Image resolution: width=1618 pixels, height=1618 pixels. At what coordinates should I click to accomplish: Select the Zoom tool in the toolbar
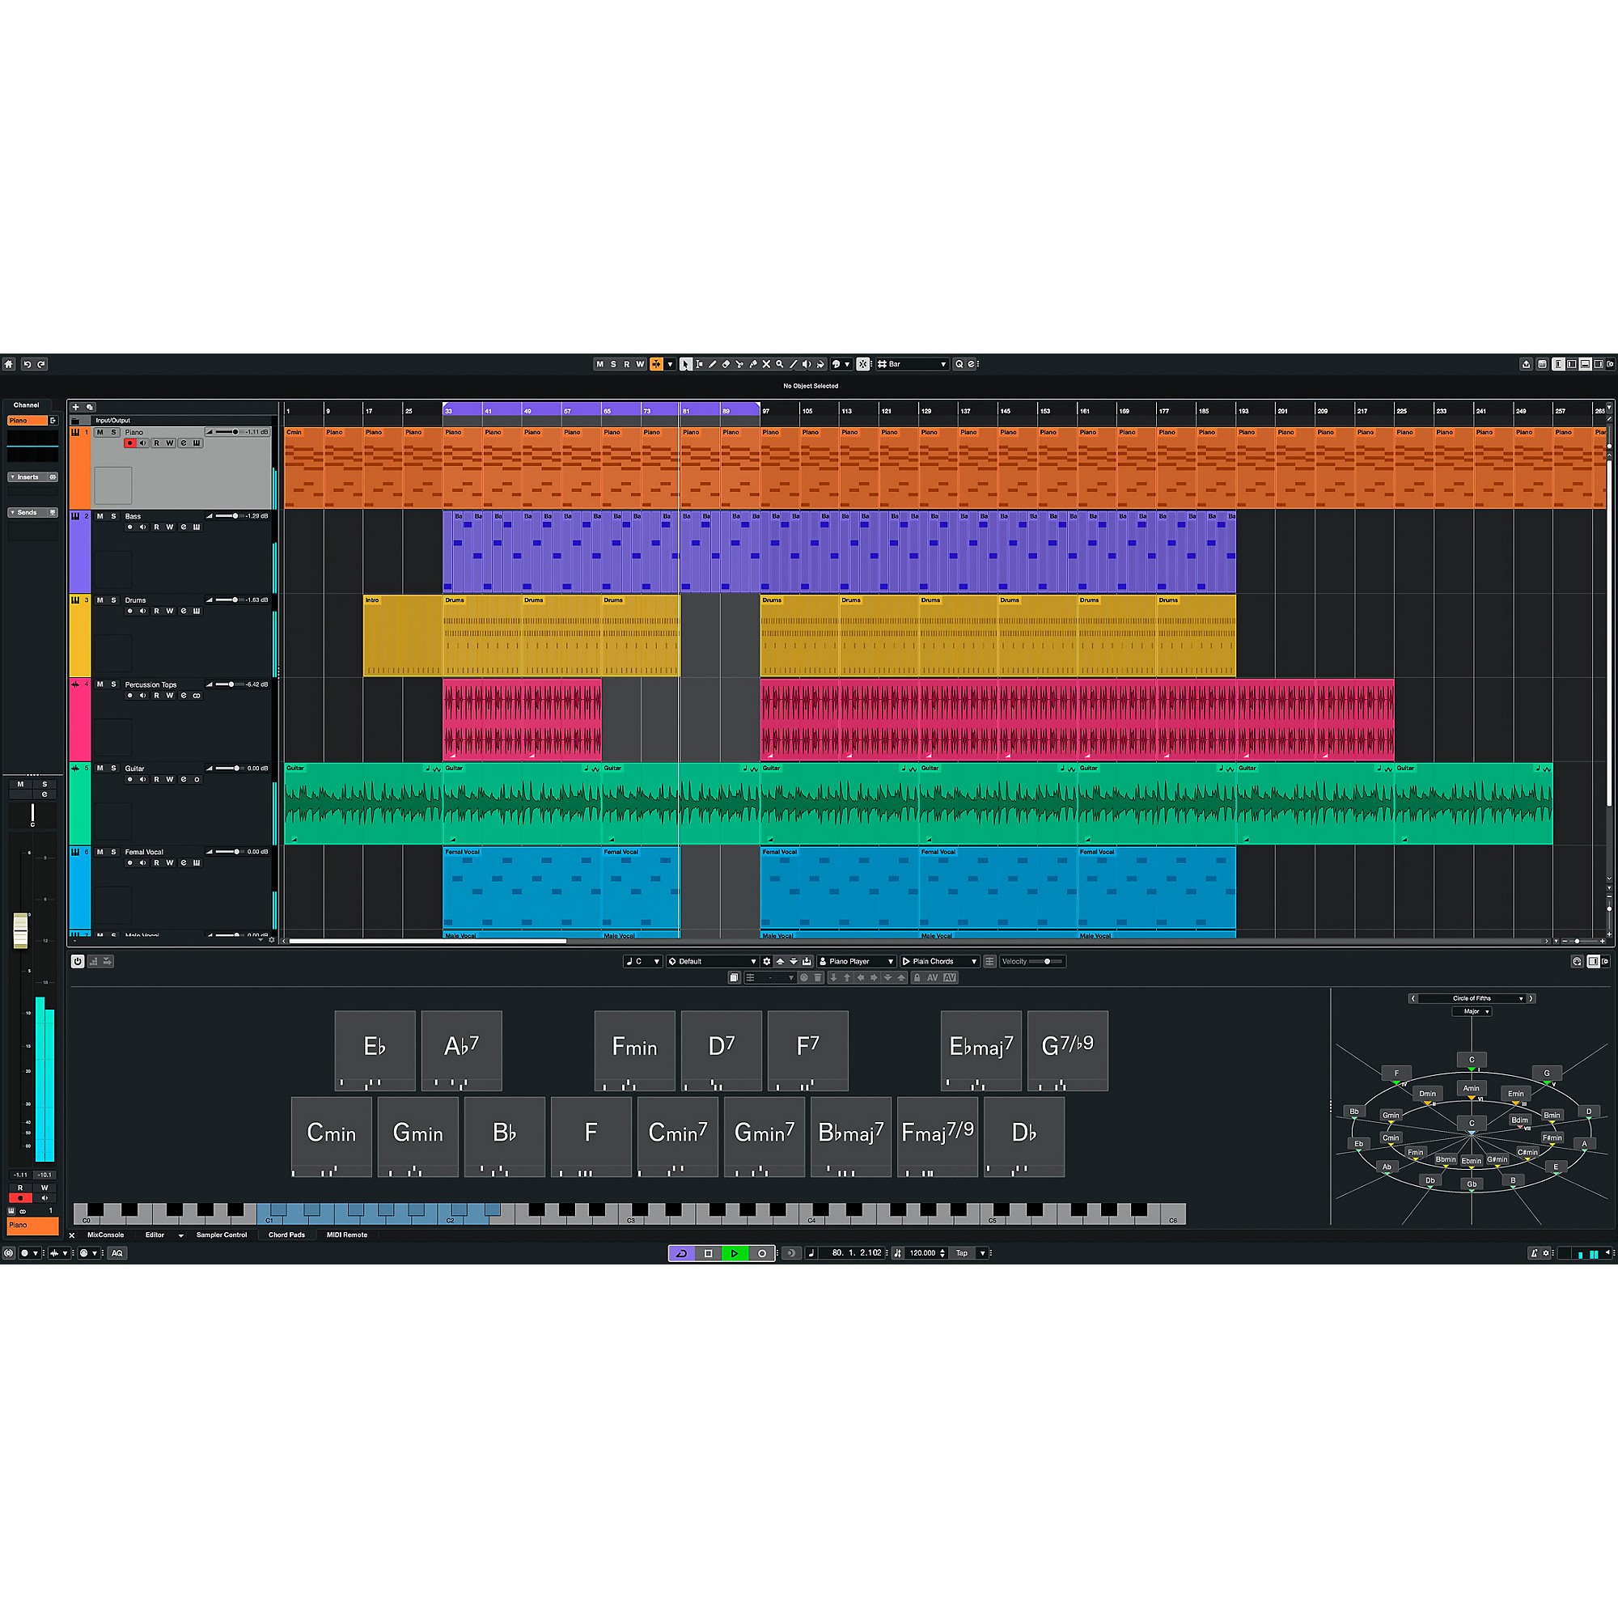[779, 363]
